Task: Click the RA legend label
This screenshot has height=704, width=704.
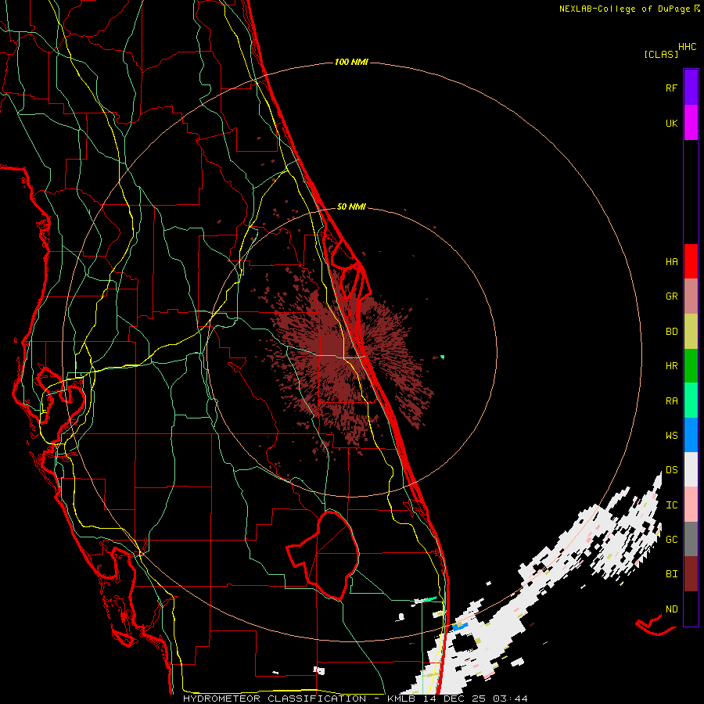Action: 671,401
